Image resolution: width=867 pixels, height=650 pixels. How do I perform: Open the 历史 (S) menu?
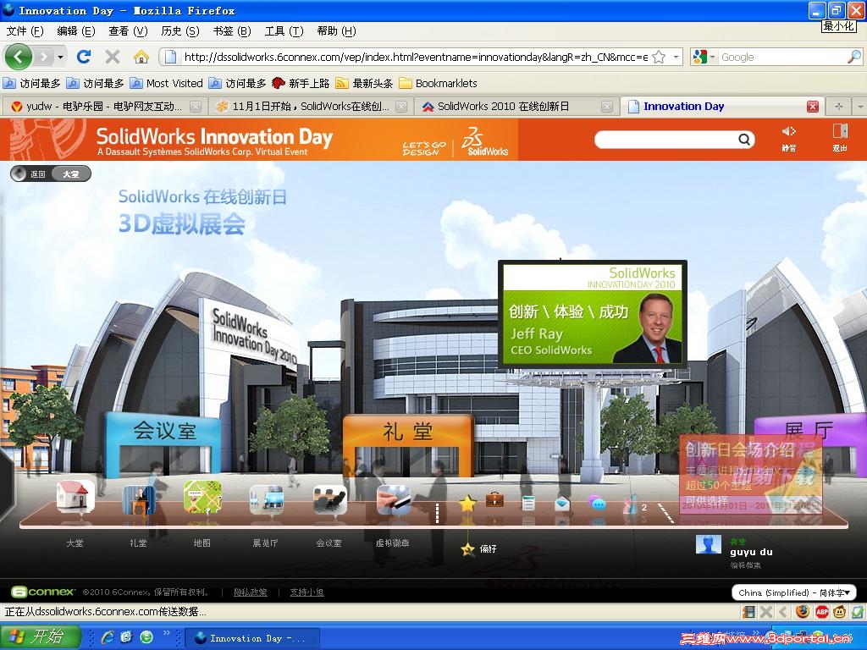click(180, 31)
